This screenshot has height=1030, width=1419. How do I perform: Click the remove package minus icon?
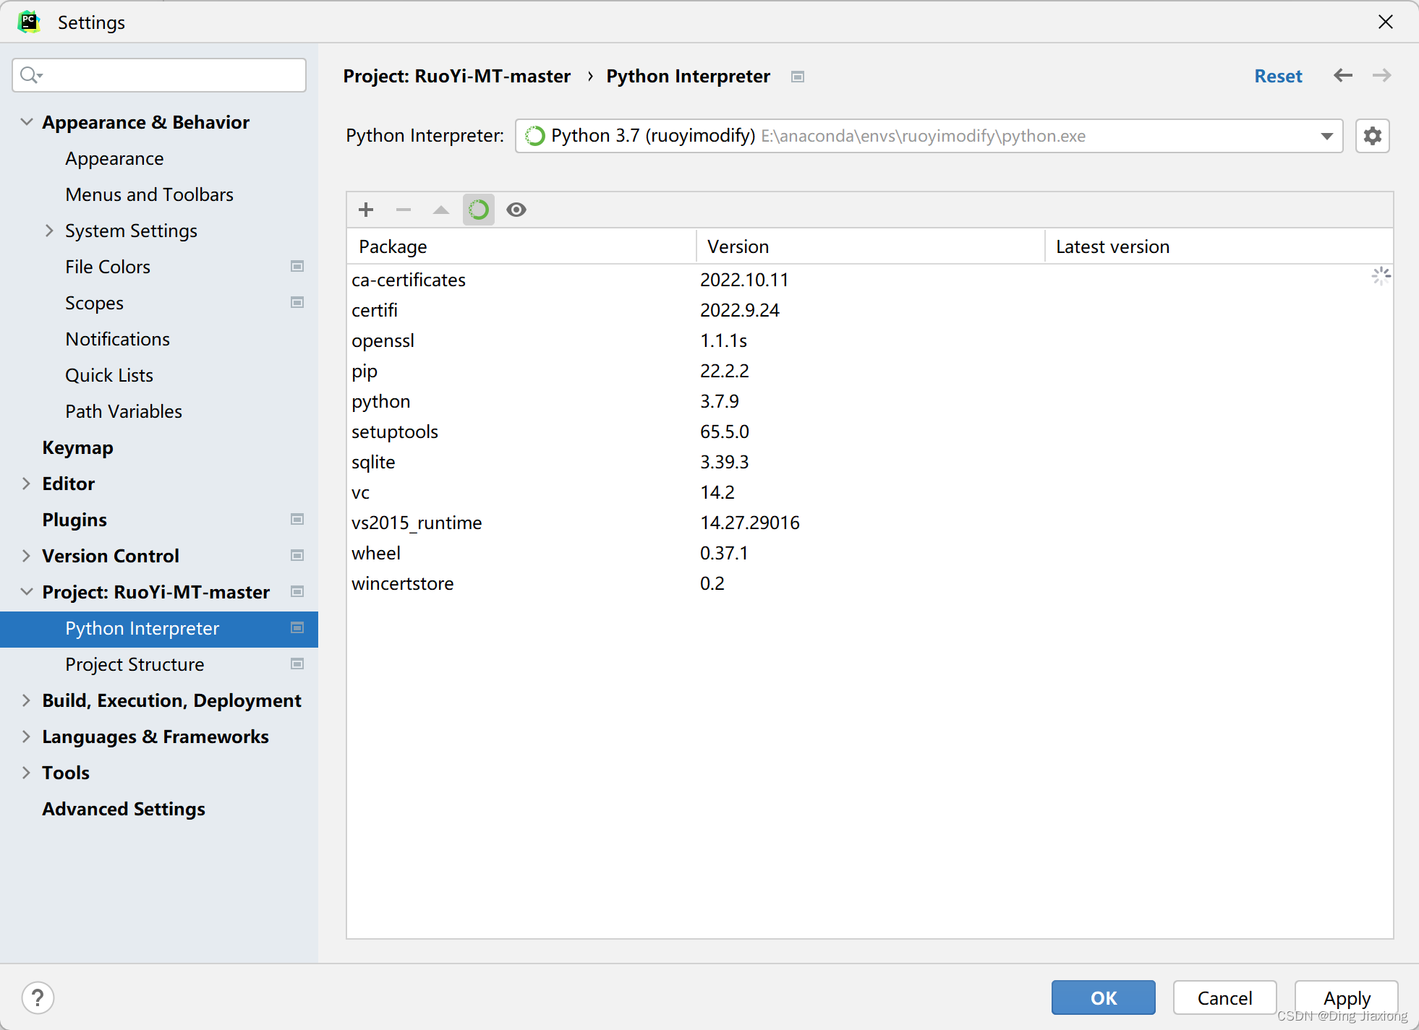tap(404, 210)
